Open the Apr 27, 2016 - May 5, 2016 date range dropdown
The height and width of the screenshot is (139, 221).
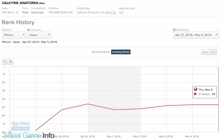[x=196, y=35]
